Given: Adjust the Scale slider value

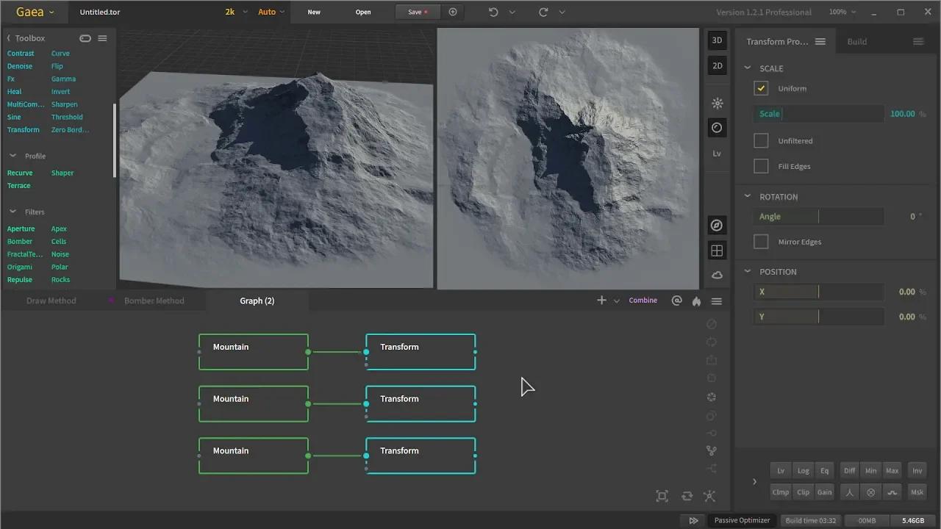Looking at the screenshot, I should pyautogui.click(x=818, y=113).
